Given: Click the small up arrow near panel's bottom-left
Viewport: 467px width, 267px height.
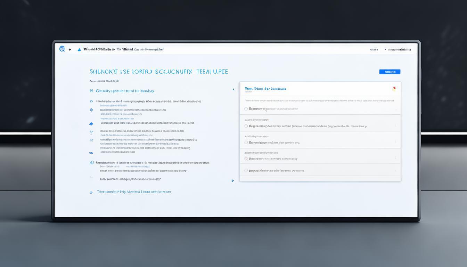Looking at the screenshot, I should (x=232, y=180).
